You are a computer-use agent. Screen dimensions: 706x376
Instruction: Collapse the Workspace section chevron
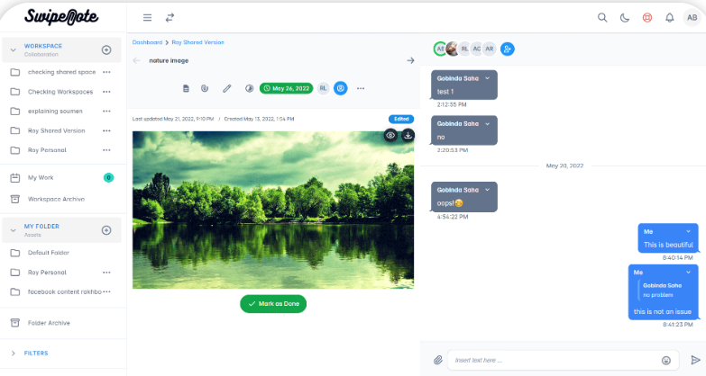pos(13,49)
